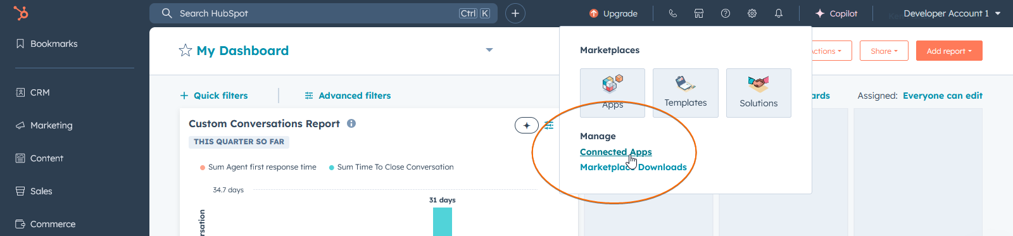Image resolution: width=1013 pixels, height=236 pixels.
Task: Open the Templates marketplace tile
Action: click(x=686, y=92)
